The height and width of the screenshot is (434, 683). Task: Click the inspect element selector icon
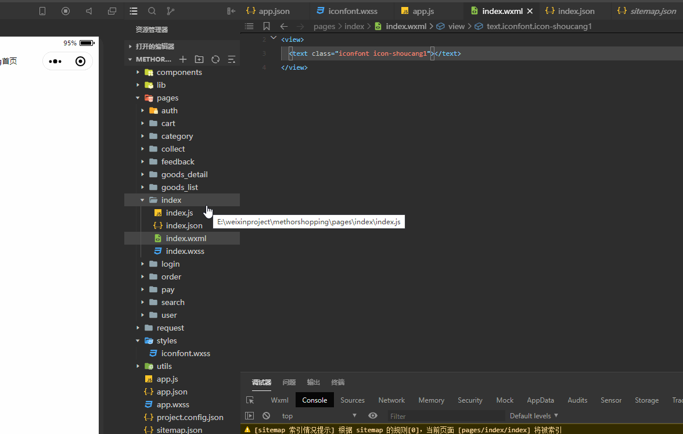click(250, 400)
